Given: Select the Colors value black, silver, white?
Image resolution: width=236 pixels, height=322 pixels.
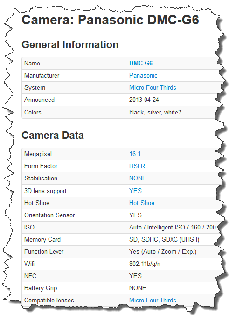Looking at the screenshot, I should click(155, 112).
